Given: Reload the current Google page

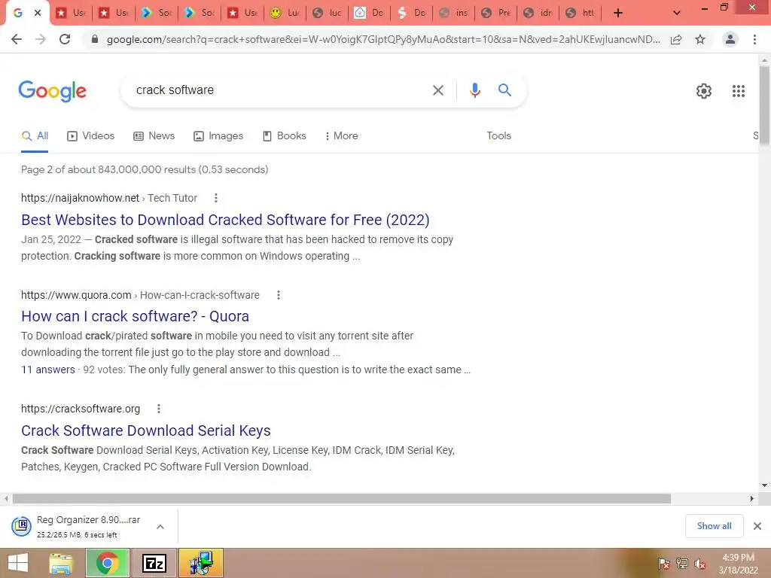Looking at the screenshot, I should (65, 39).
